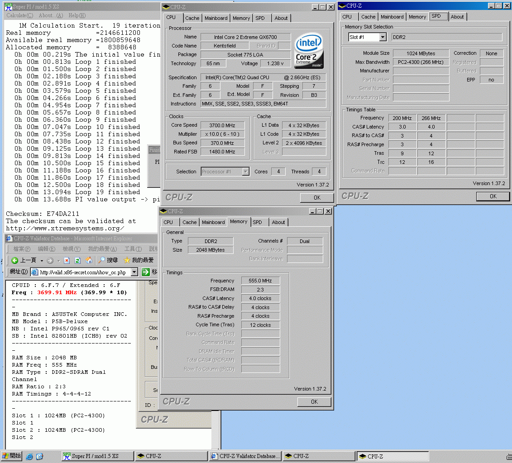Click OK in the CPU-Z Memory Timings window
The height and width of the screenshot is (463, 512).
pos(314,401)
